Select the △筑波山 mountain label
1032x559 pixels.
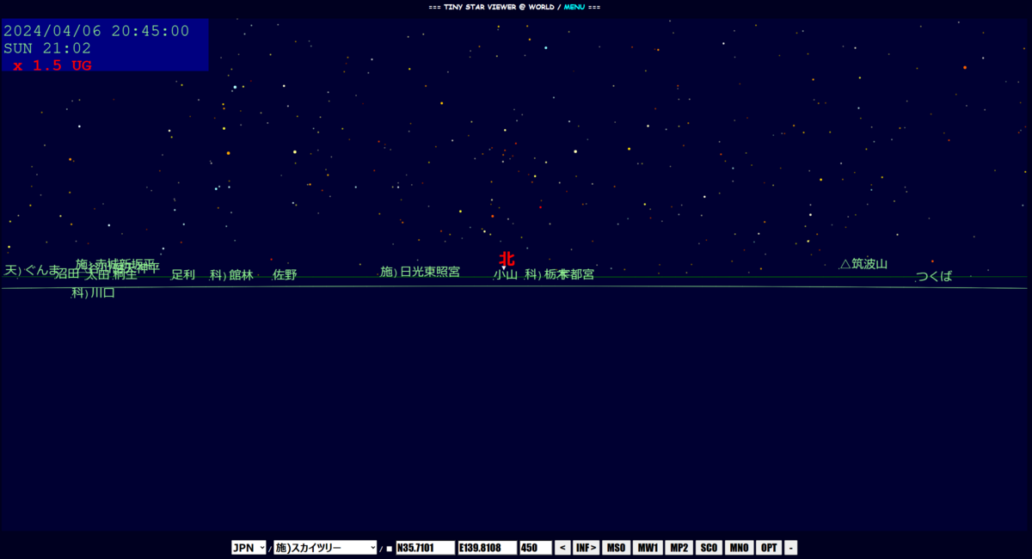(x=863, y=264)
